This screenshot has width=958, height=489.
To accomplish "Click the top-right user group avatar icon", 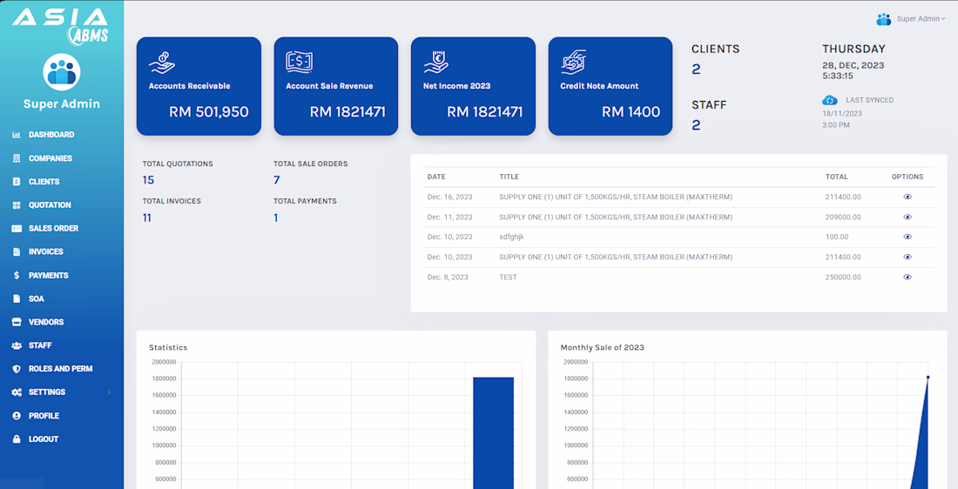I will click(x=883, y=19).
